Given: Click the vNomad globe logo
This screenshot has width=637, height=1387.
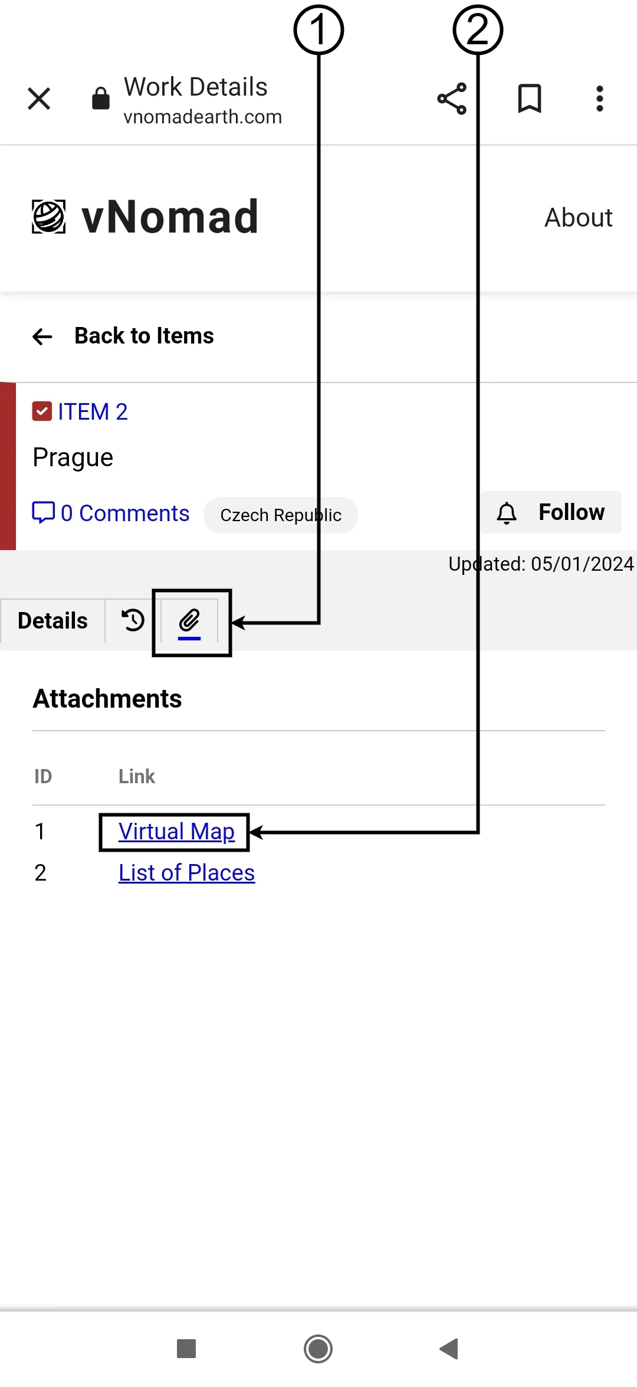Looking at the screenshot, I should coord(48,217).
